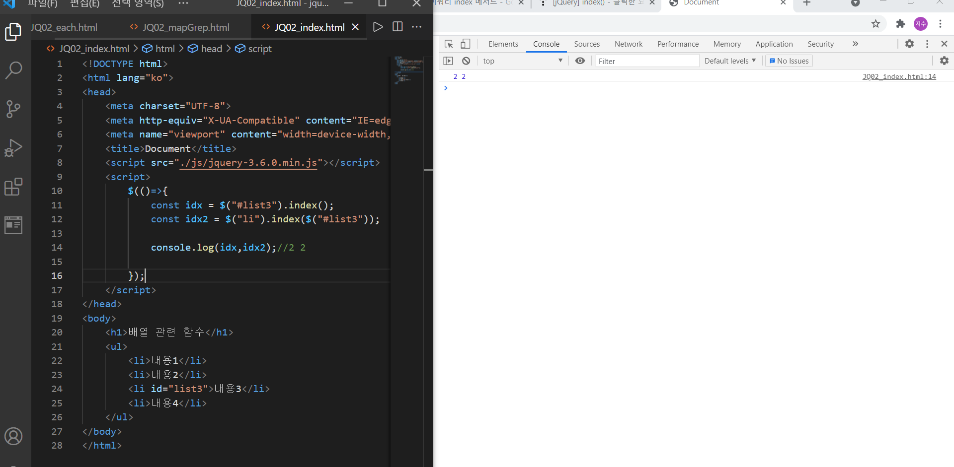Split the editor to the right
Viewport: 954px width, 467px height.
click(x=397, y=27)
